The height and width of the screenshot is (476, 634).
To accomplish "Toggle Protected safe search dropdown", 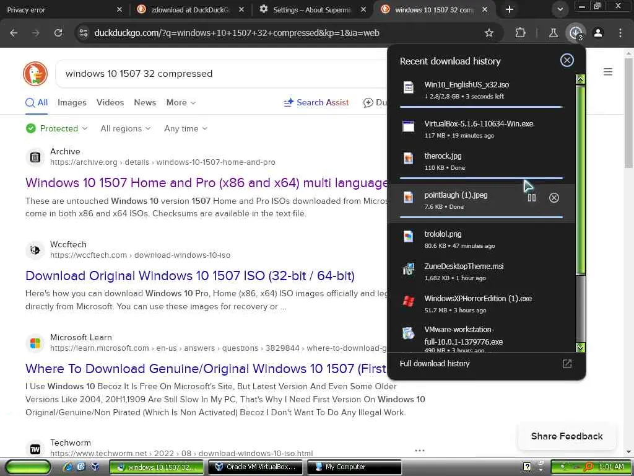I will click(56, 128).
